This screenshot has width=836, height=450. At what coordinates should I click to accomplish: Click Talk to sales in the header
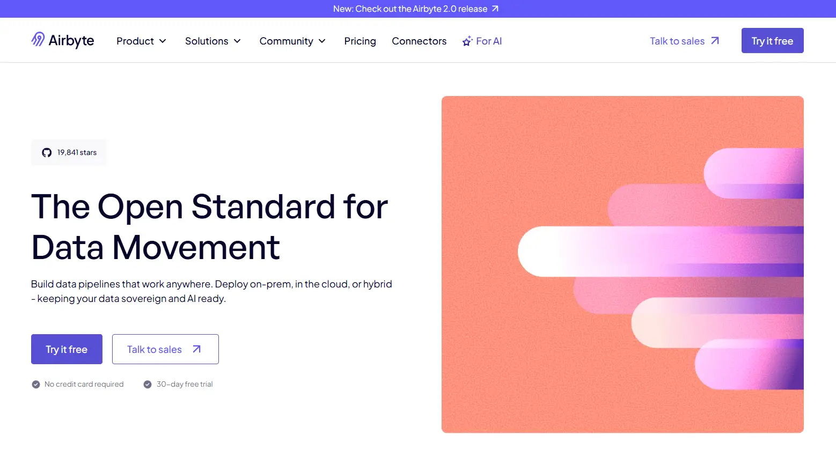coord(685,41)
